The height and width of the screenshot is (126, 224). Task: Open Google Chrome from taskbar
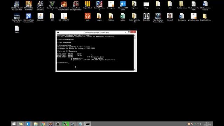click(43, 124)
